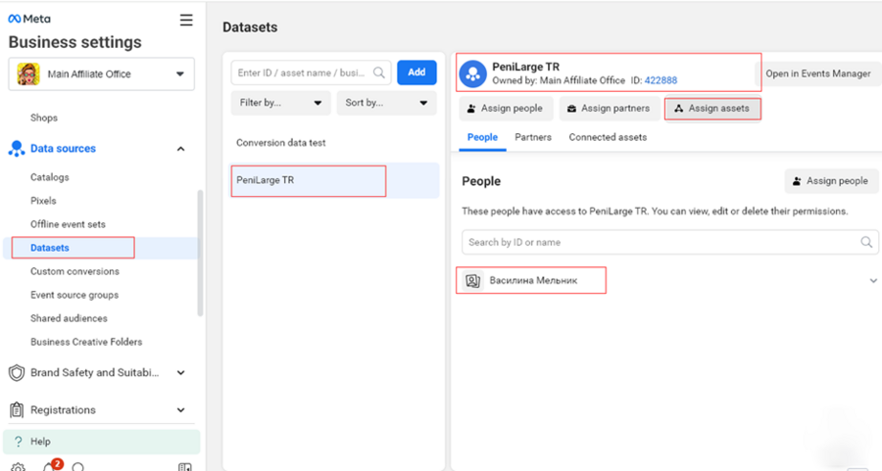Click the PeniLarge TR dataset icon
This screenshot has height=471, width=882.
(x=473, y=73)
